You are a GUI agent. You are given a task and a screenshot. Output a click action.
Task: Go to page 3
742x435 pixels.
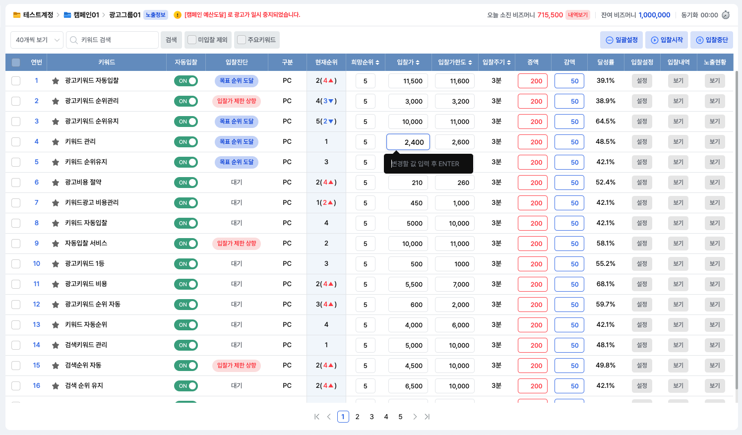pyautogui.click(x=371, y=417)
